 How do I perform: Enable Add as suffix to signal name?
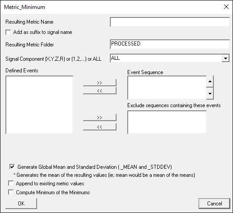click(8, 32)
